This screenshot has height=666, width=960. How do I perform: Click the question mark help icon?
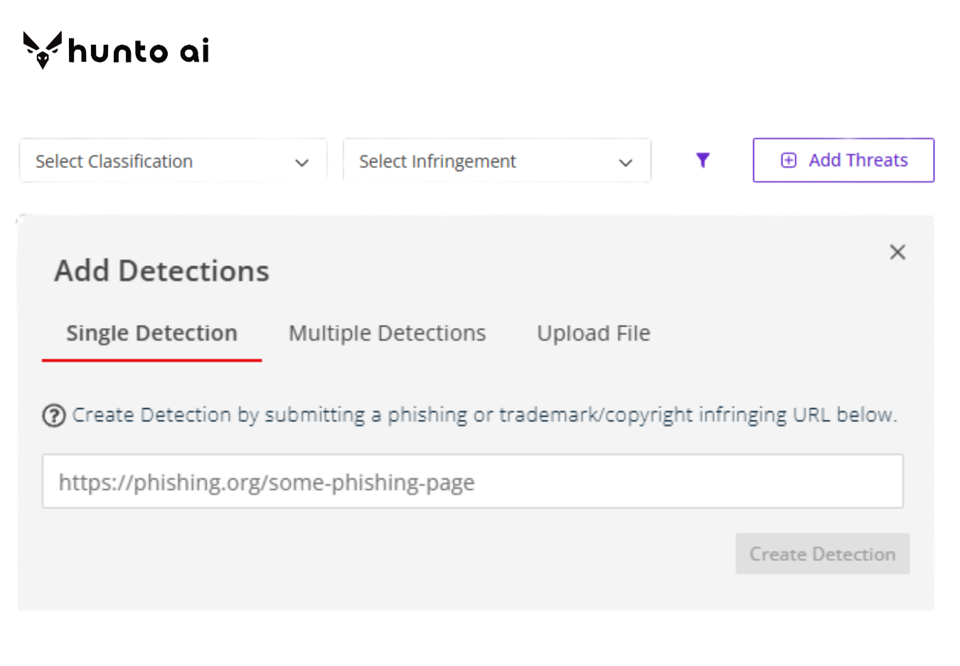[54, 415]
